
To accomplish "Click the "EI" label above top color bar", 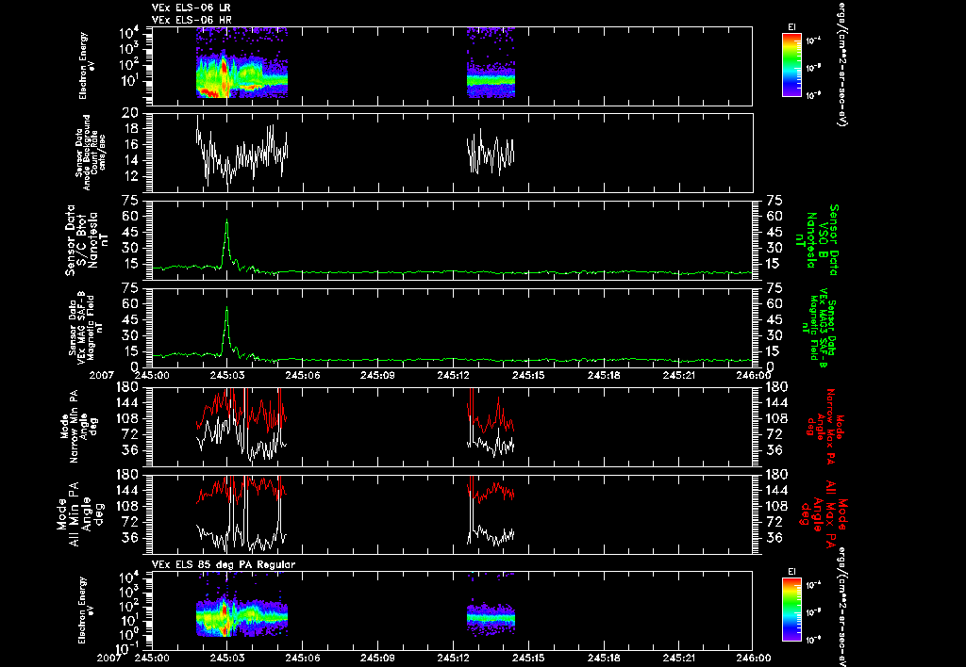I will coord(791,27).
